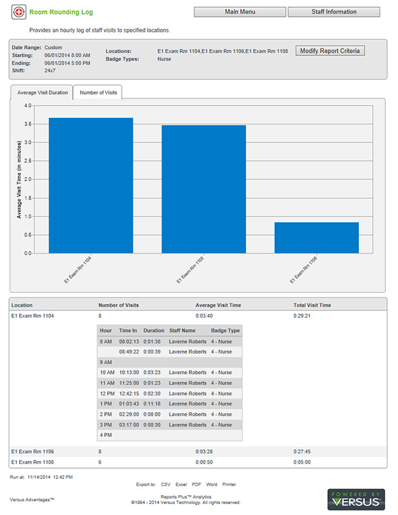This screenshot has width=398, height=515.
Task: Expand the E1 Exam Rm 1108 row
Action: click(x=30, y=462)
